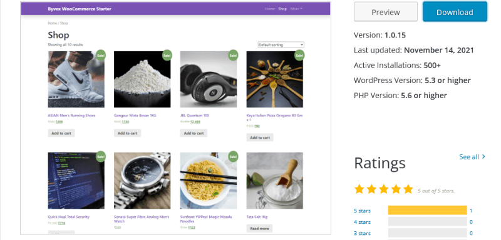Click Read more under Tata Salt
Screen dimensions: 501x240
click(x=259, y=229)
